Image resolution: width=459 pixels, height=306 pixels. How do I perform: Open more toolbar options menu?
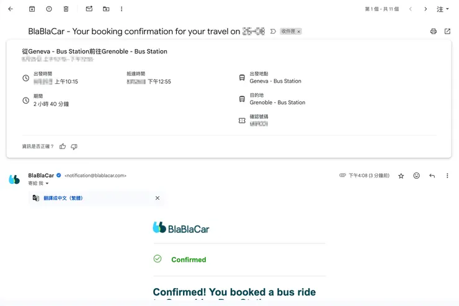point(122,9)
